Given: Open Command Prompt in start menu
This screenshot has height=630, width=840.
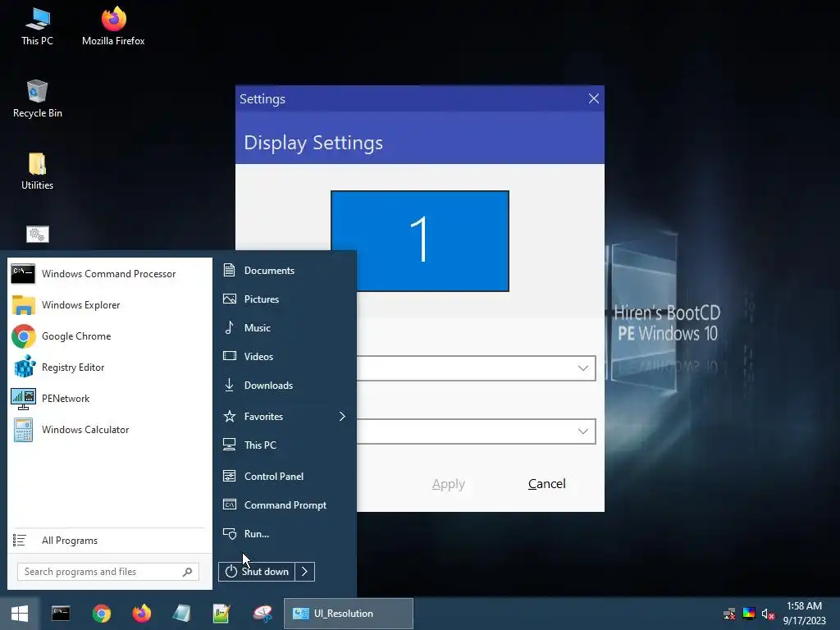Looking at the screenshot, I should point(285,505).
